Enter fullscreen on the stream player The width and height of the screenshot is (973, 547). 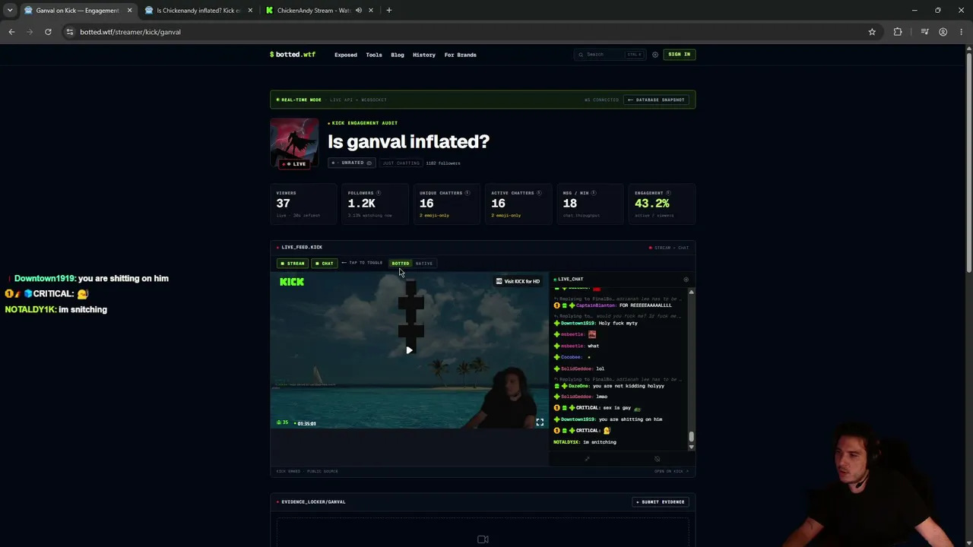(x=540, y=422)
